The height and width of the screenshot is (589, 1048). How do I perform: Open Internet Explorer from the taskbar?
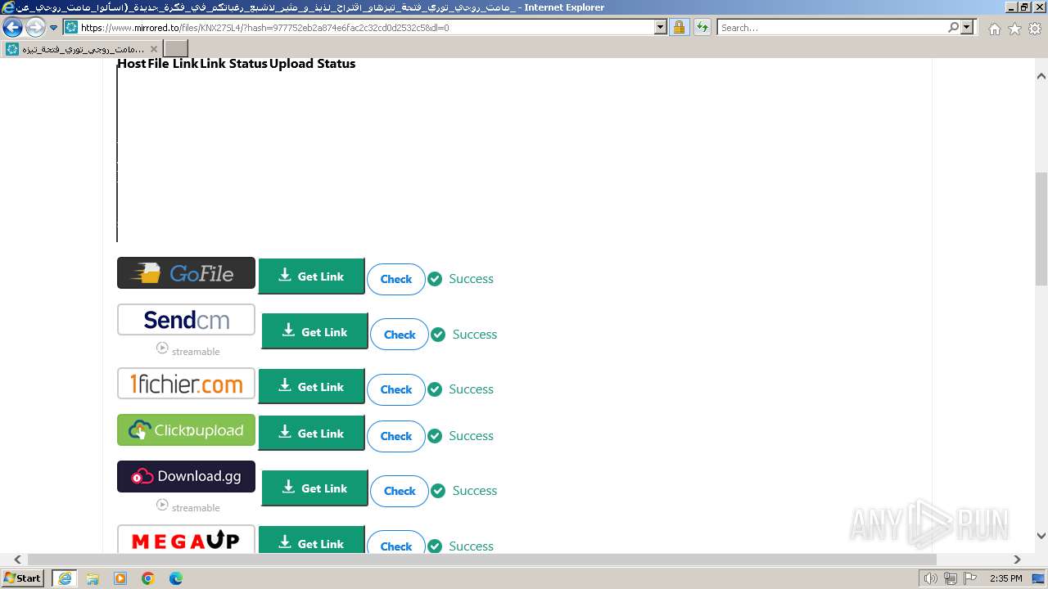click(x=65, y=578)
